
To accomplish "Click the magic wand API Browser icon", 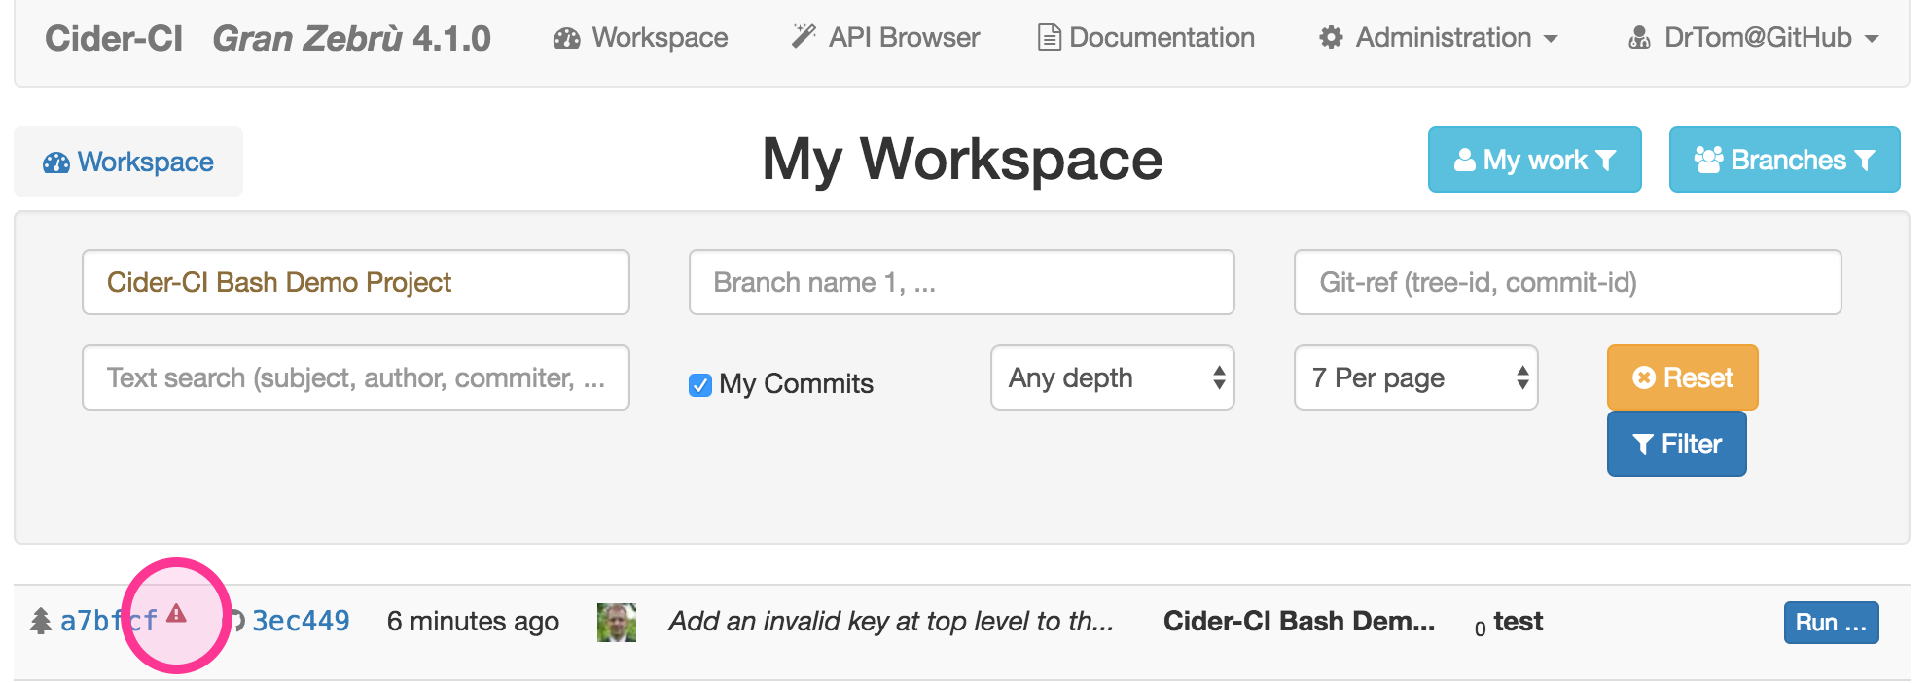I will pos(804,37).
